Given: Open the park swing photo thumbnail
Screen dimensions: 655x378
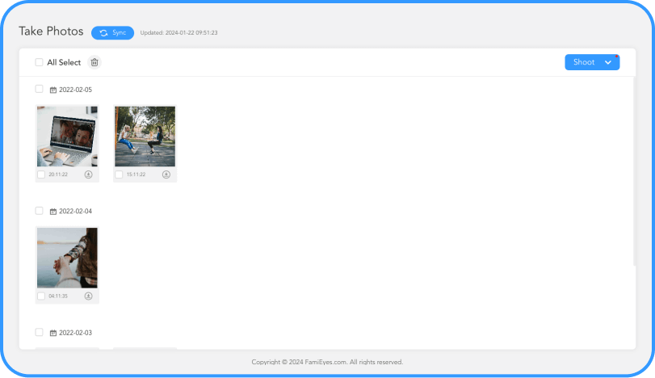Looking at the screenshot, I should point(145,136).
